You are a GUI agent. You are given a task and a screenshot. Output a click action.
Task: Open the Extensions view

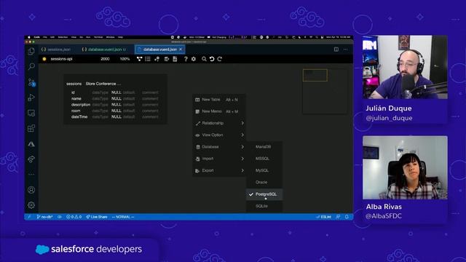point(31,128)
